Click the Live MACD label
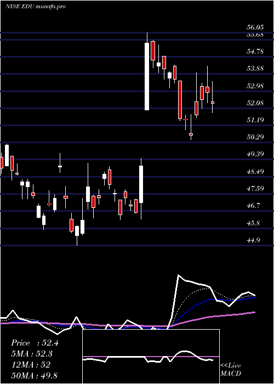The image size is (274, 384). (231, 369)
